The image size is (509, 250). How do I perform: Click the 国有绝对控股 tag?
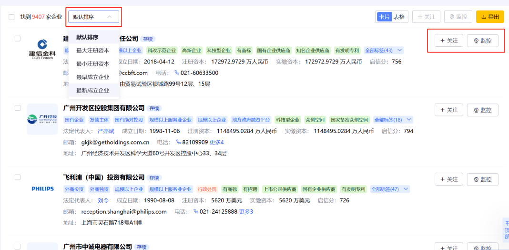coord(129,120)
